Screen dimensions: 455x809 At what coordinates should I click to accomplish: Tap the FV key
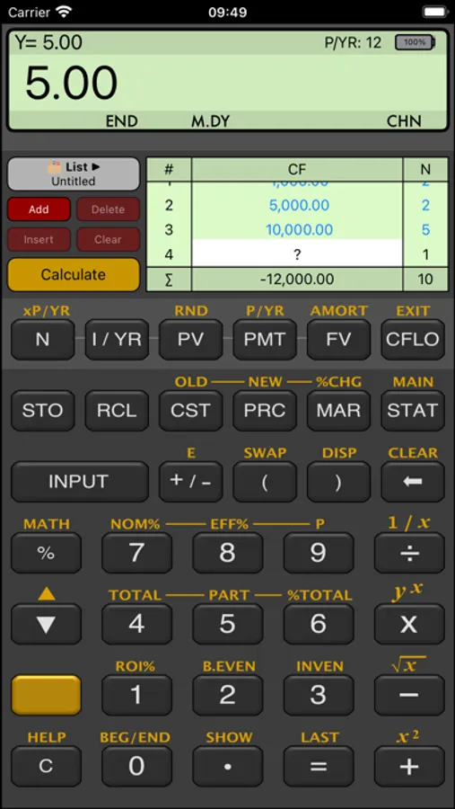[338, 340]
